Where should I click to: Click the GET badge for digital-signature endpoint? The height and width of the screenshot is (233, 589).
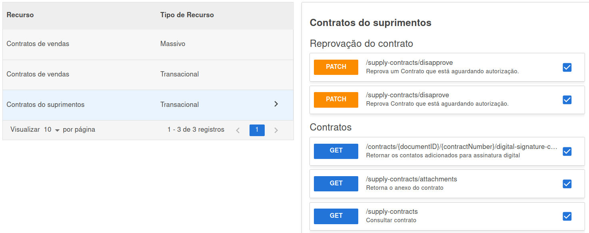pyautogui.click(x=336, y=151)
